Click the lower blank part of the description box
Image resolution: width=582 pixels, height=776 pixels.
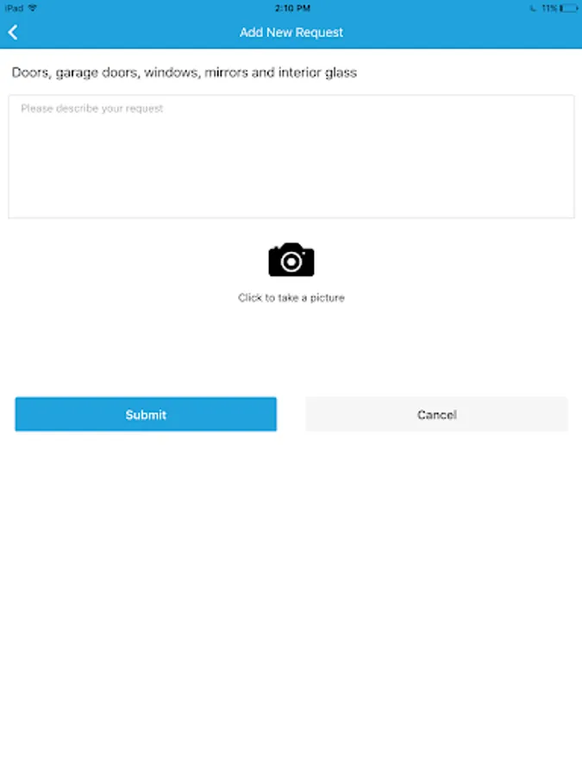point(291,188)
